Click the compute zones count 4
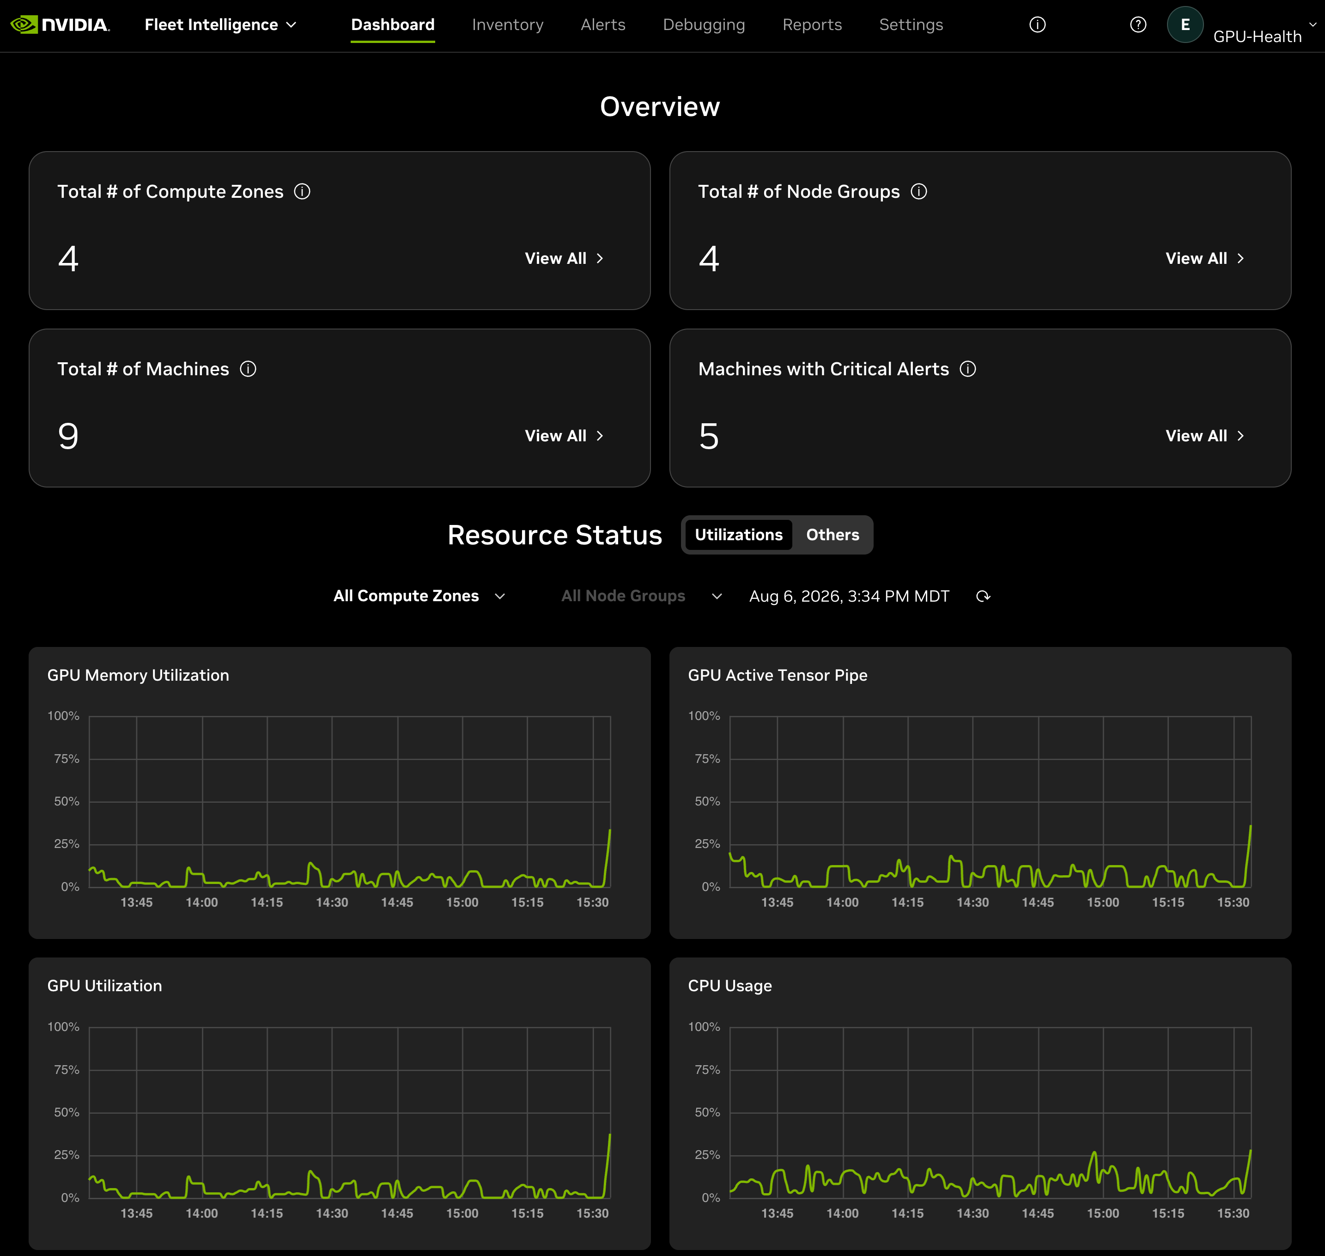This screenshot has width=1325, height=1256. click(68, 258)
